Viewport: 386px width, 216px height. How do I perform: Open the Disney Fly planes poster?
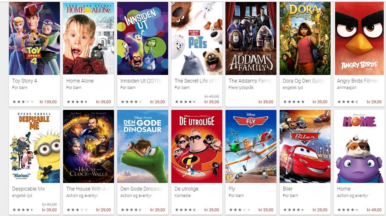tap(251, 146)
